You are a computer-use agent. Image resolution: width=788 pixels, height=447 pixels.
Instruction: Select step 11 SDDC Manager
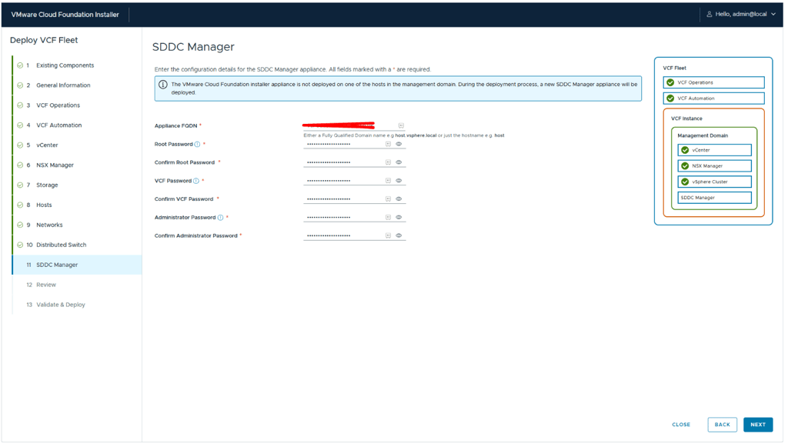[x=77, y=265]
